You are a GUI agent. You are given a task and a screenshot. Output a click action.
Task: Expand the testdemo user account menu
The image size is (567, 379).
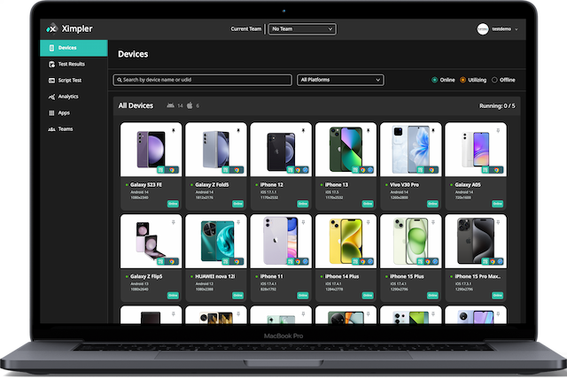pyautogui.click(x=516, y=29)
